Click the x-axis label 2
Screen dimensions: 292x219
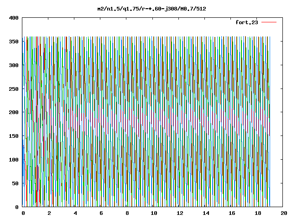tap(49, 213)
